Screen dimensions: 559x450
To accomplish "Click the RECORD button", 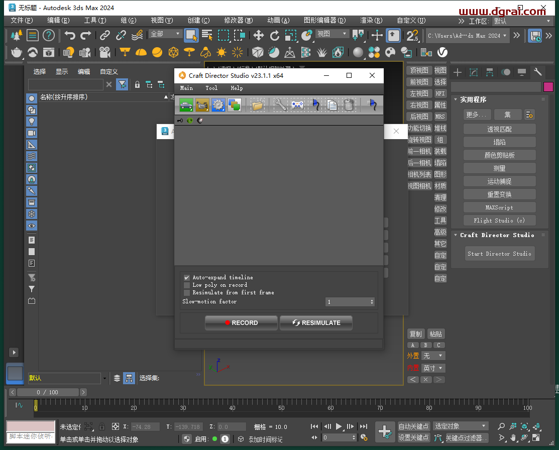I will (242, 323).
